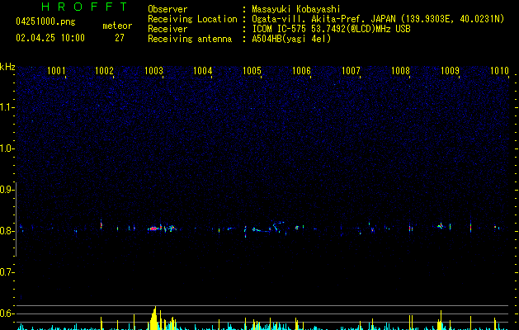Click the kHz axis unit label
This screenshot has height=330, width=519.
coord(7,67)
